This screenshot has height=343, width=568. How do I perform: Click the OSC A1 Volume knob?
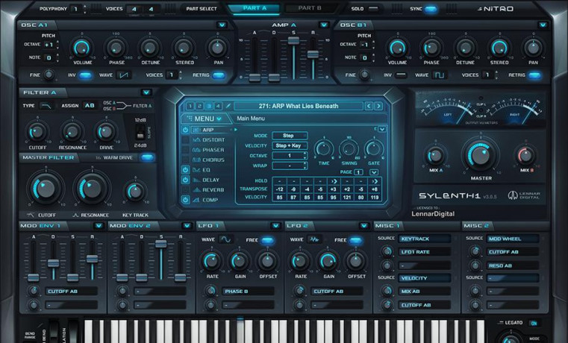pyautogui.click(x=82, y=48)
